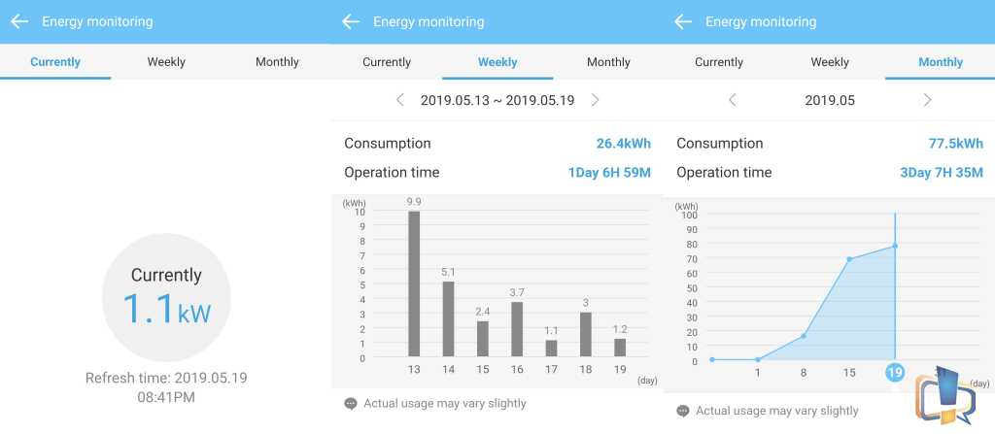Open Monthly tab from Currently screen
995x434 pixels.
pos(277,62)
